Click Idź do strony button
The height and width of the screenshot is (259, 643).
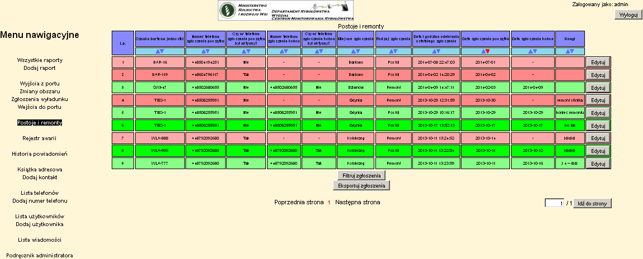click(592, 203)
